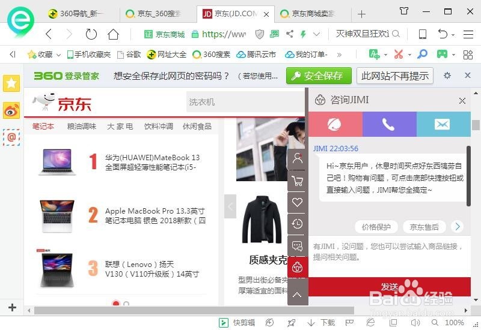Open dropdown beside the undo icon
Image resolution: width=481 pixels, height=330 pixels.
tap(453, 35)
